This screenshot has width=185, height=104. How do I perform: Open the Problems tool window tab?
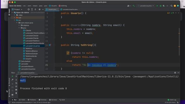click(32, 100)
